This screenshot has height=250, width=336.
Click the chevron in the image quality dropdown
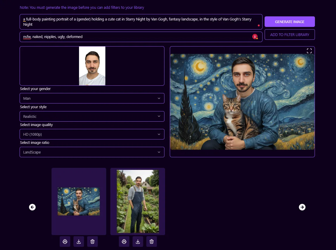tap(159, 134)
